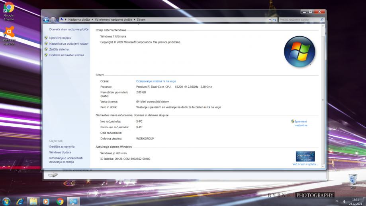Expand the arrow after 'Nadzorna plošča' breadcrumb

tap(92, 20)
